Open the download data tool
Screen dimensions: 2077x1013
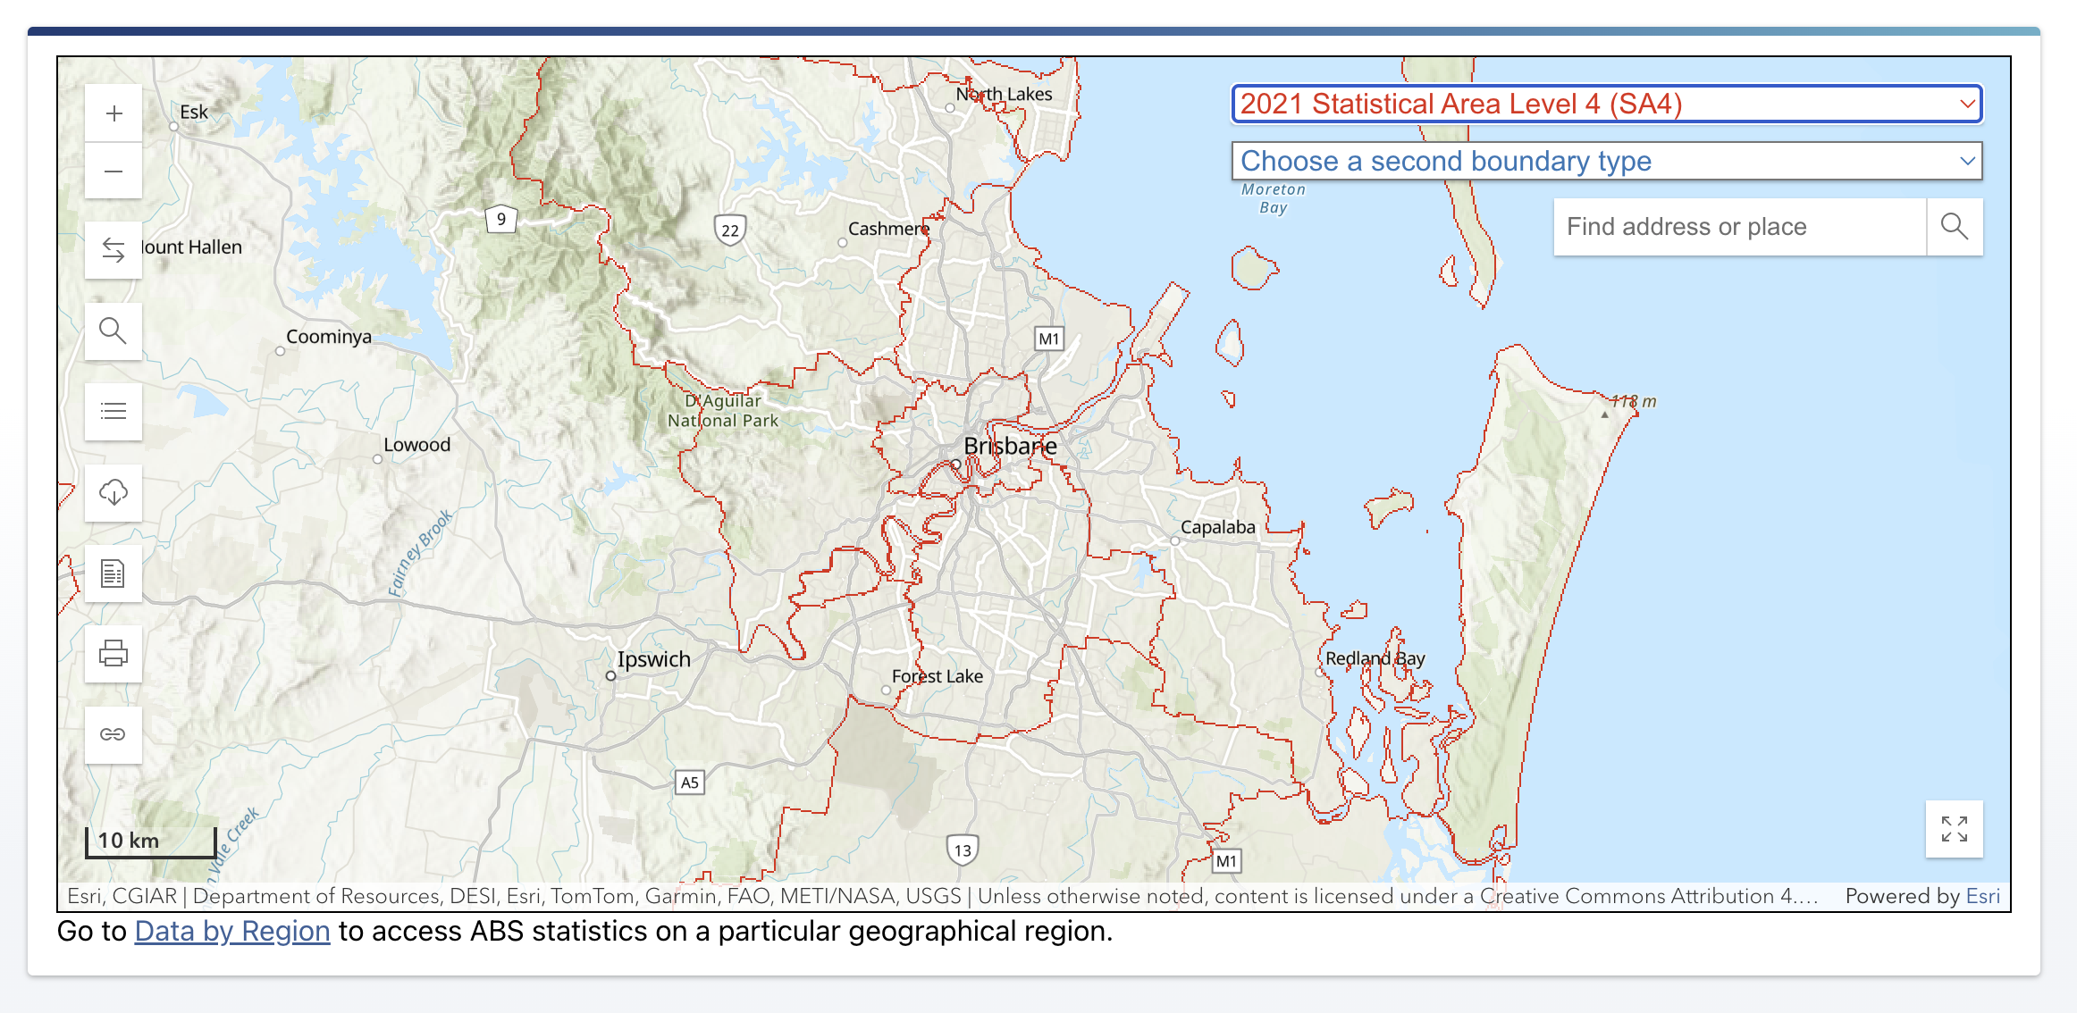[114, 493]
